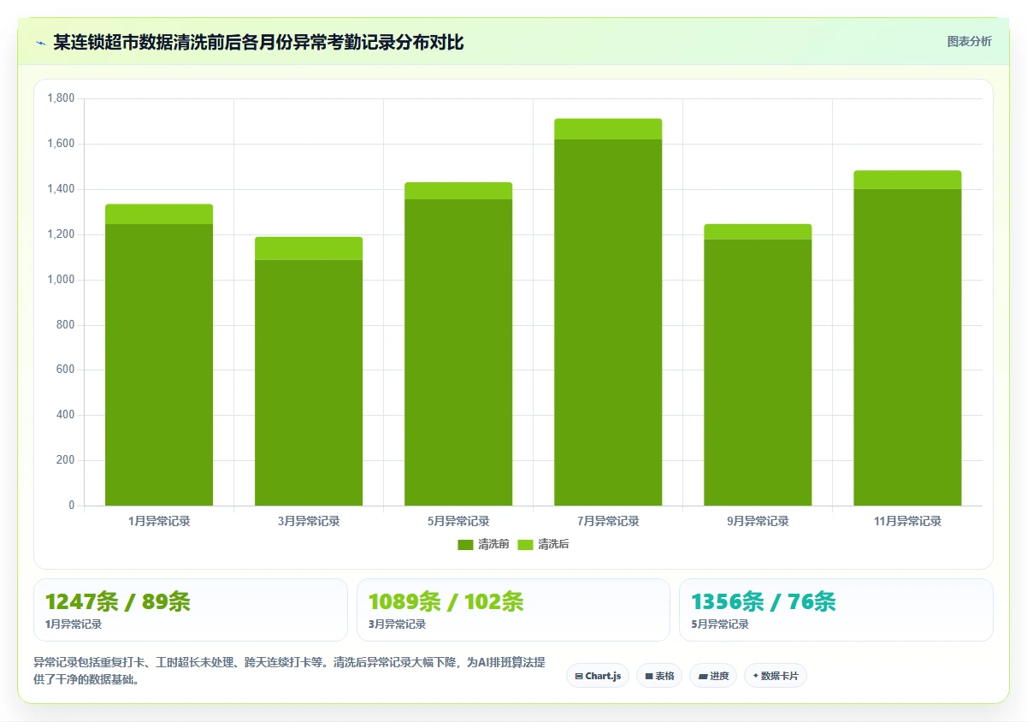Click the 5月异常记录 dark green bar
1027x722 pixels.
[x=458, y=352]
